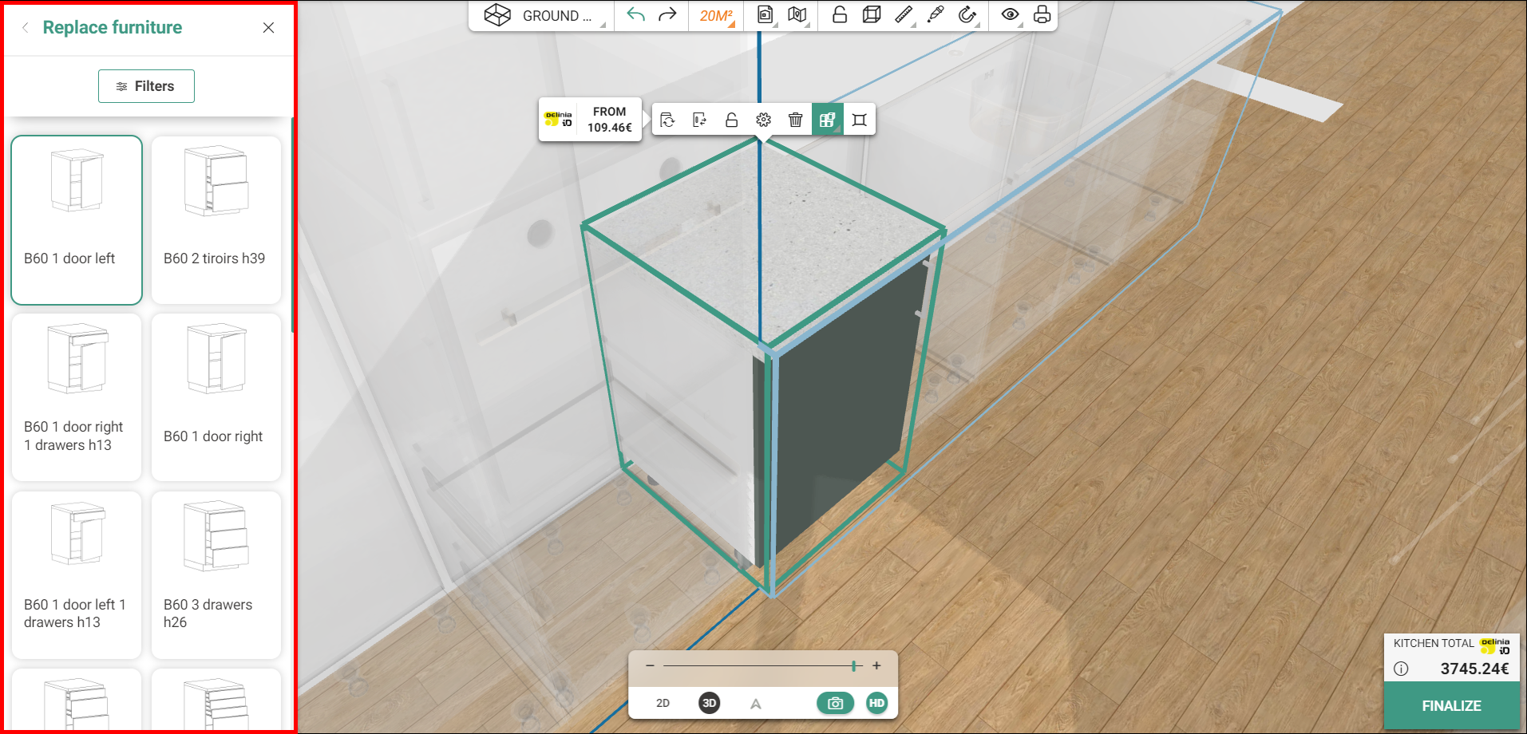Select the eyedropper style picker tool
Image resolution: width=1527 pixels, height=734 pixels.
936,14
